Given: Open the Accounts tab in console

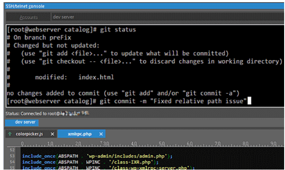Looking at the screenshot, I should coord(28,17).
